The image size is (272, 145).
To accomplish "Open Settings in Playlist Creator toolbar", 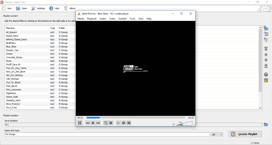I will coord(38,8).
